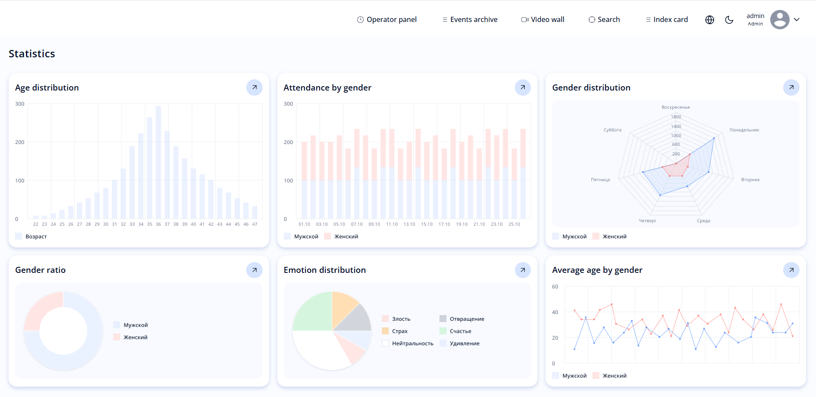Screen dimensions: 816x397
Task: Navigate to Index card
Action: pos(667,20)
